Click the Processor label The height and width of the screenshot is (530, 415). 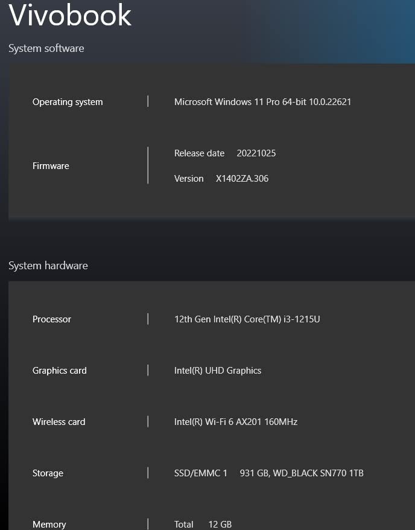tap(52, 319)
